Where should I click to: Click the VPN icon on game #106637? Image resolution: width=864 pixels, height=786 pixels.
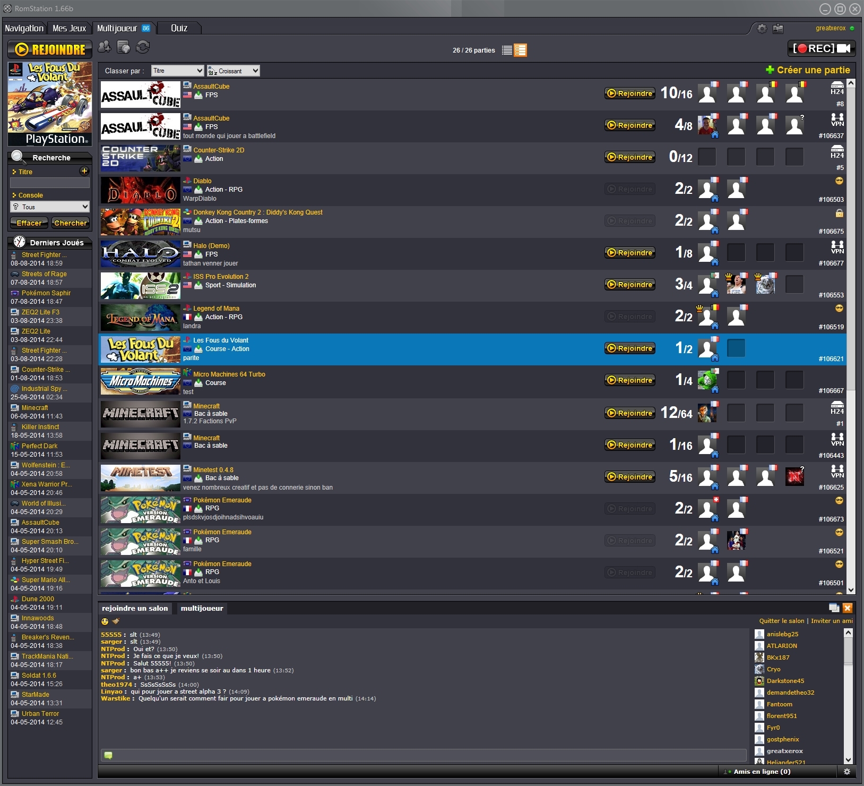pos(837,120)
